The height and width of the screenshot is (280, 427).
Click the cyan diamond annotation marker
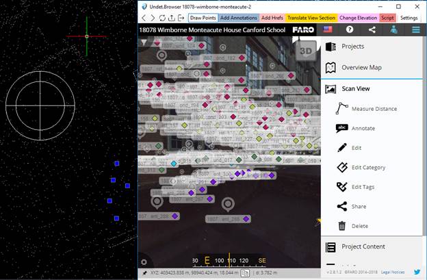[x=174, y=164]
